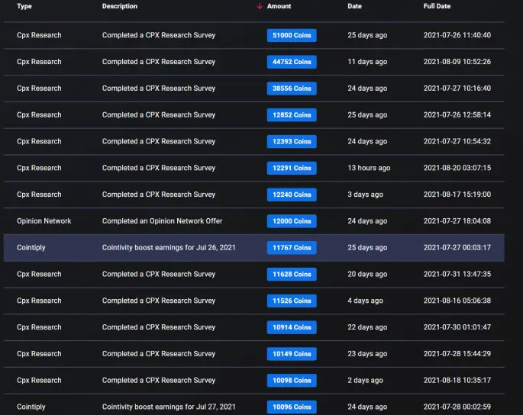The image size is (523, 415).
Task: Select the 12291 Coins badge
Action: pyautogui.click(x=292, y=168)
